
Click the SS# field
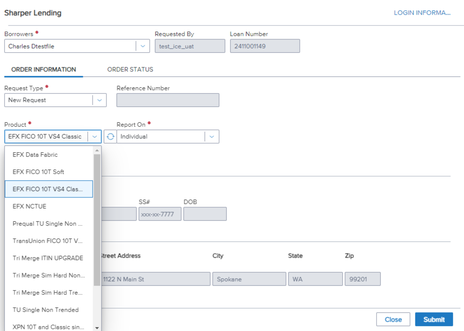coord(160,214)
